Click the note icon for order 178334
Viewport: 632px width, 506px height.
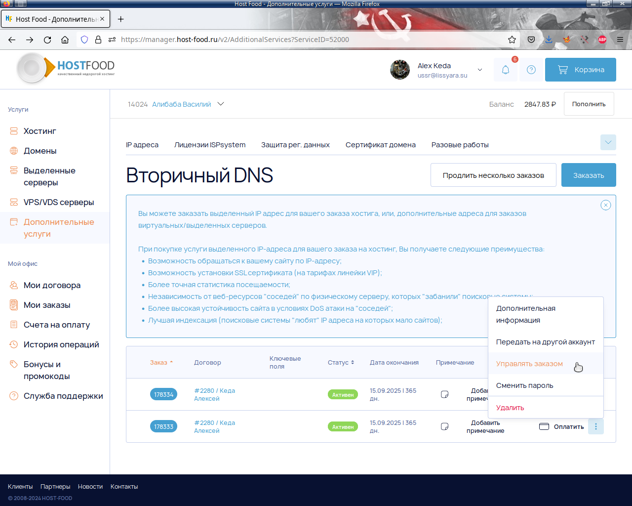pos(444,394)
